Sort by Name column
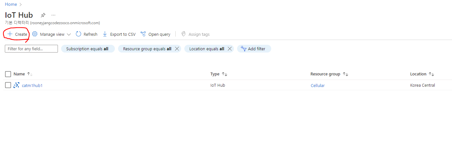 pyautogui.click(x=23, y=74)
